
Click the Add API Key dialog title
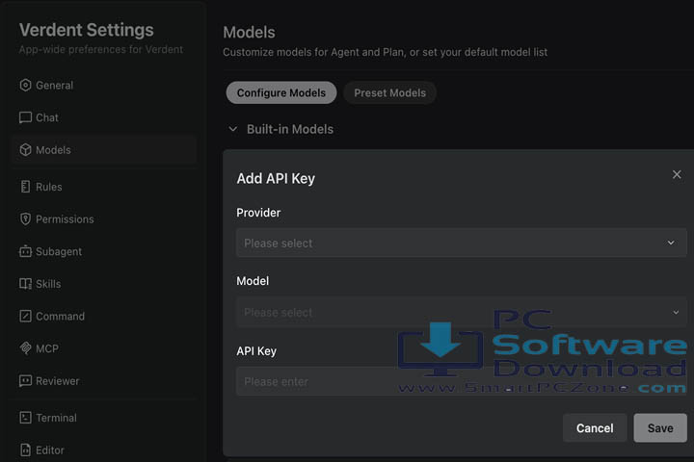[x=276, y=179]
